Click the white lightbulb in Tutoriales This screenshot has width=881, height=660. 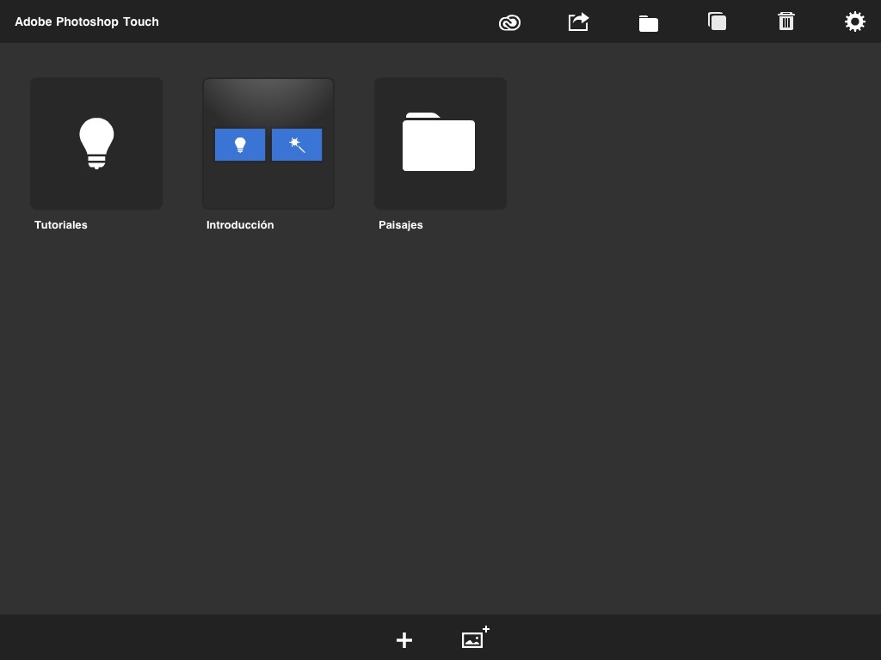96,142
